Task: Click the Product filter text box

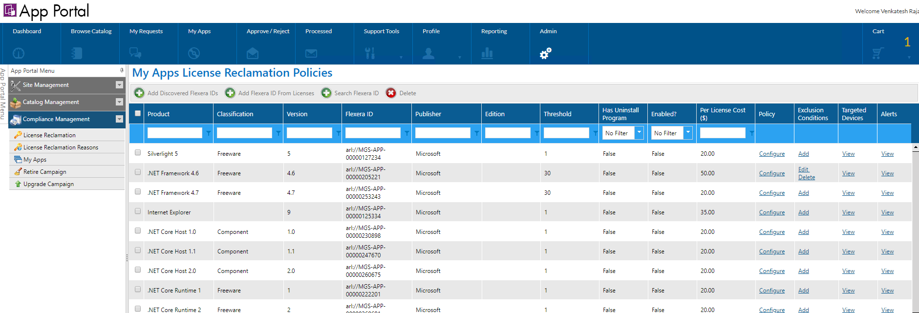Action: click(x=175, y=133)
